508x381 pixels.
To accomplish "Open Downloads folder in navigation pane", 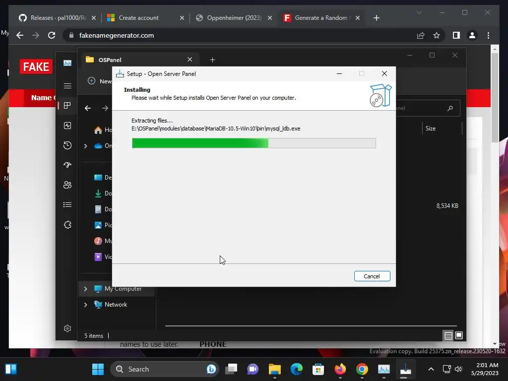I will click(103, 193).
